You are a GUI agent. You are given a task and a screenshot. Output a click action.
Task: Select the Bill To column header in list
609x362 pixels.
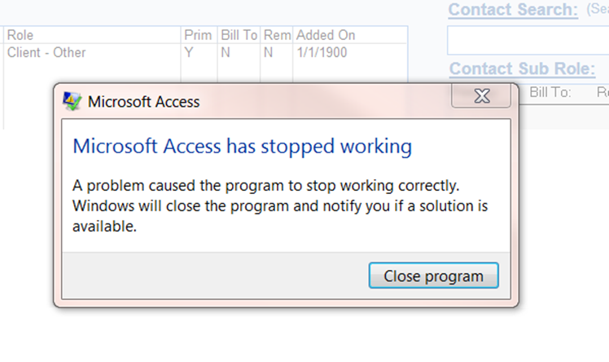click(x=239, y=35)
